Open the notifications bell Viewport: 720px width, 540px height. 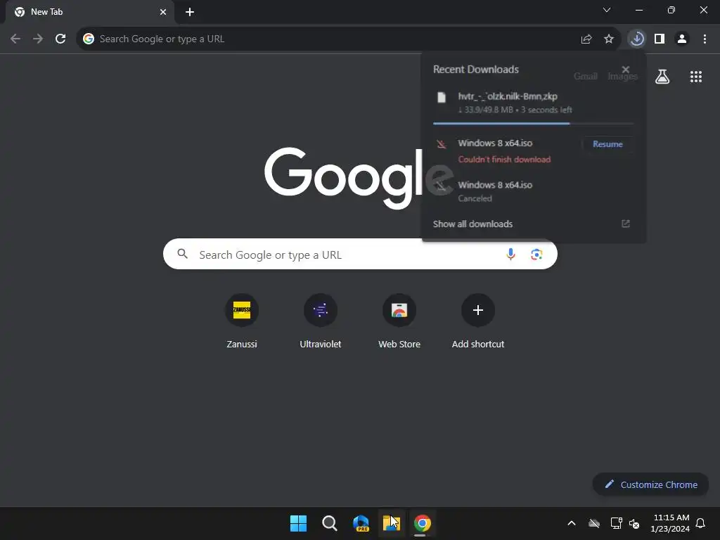point(700,523)
